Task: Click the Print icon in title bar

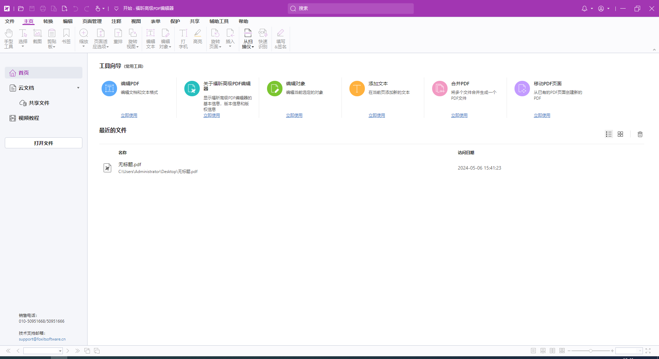Action: 43,9
